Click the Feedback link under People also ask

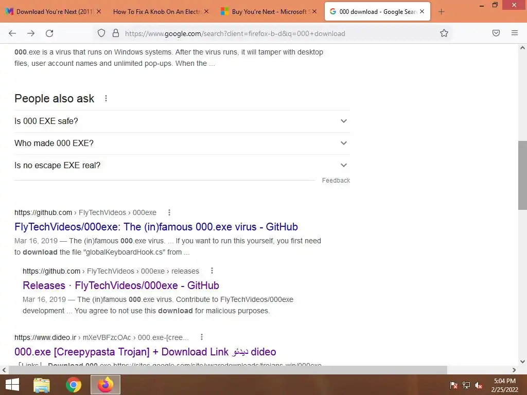click(336, 181)
